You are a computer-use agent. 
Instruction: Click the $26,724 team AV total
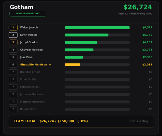coord(138,7)
